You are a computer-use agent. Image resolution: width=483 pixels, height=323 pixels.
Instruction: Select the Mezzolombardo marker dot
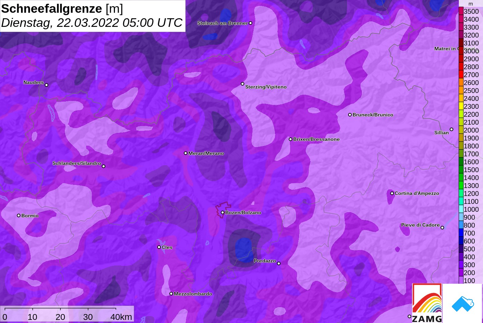point(171,294)
